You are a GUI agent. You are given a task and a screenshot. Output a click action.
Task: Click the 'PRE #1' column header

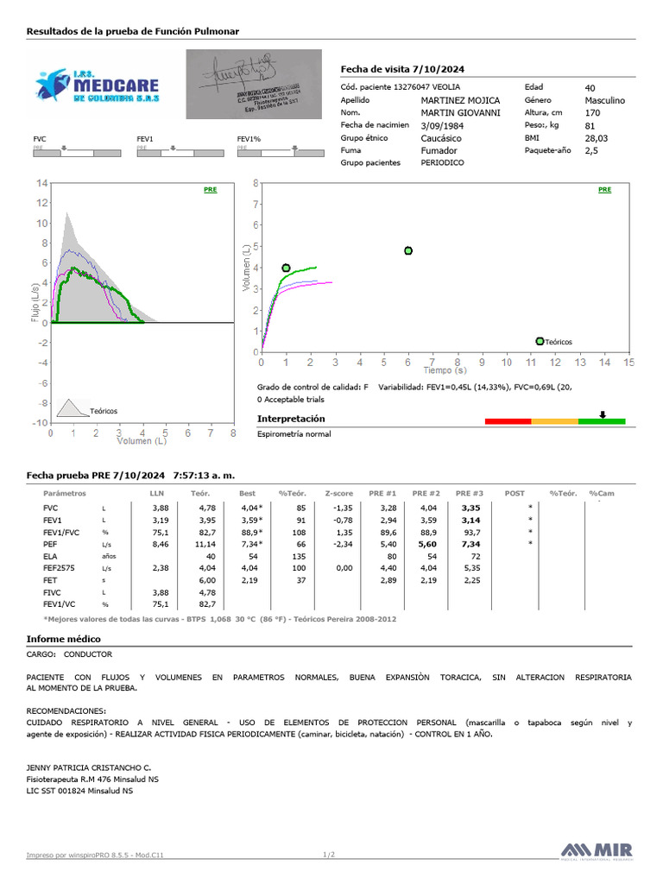(x=382, y=493)
